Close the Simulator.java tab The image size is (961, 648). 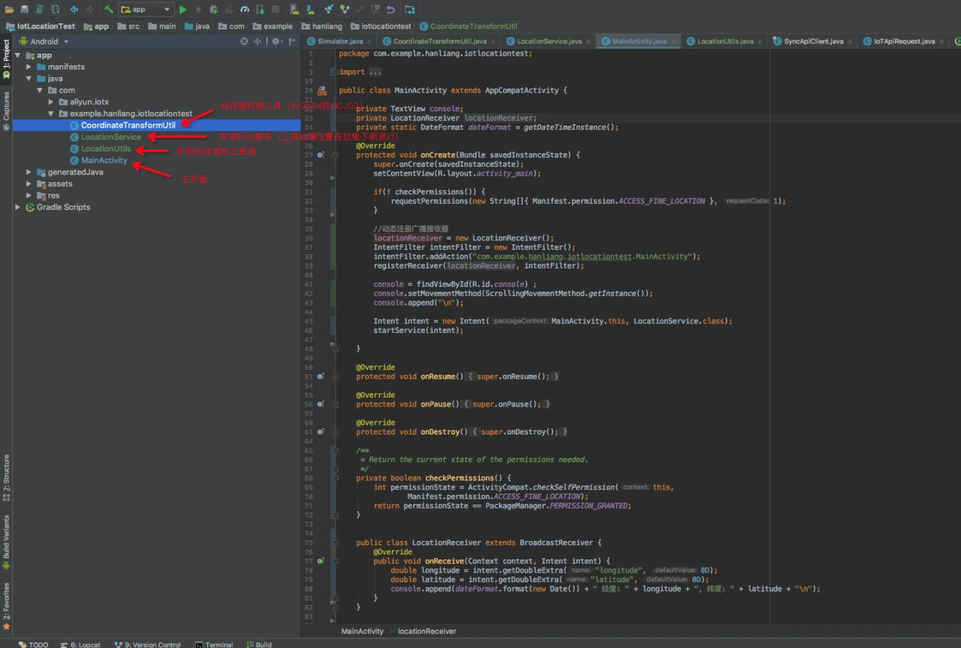click(x=369, y=42)
